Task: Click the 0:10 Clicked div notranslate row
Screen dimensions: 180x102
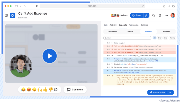Action: [139, 64]
